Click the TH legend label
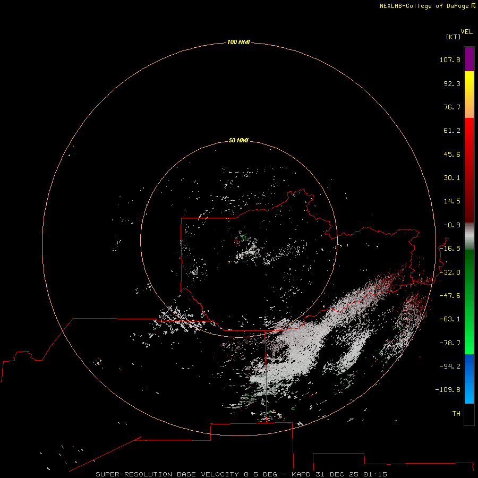Viewport: 478px width, 478px height. (x=456, y=414)
